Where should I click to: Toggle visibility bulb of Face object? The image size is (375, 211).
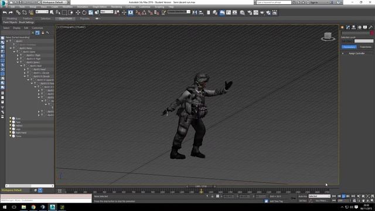[11, 122]
